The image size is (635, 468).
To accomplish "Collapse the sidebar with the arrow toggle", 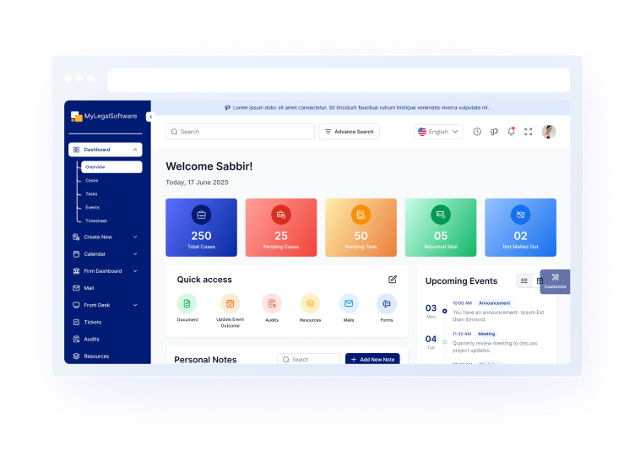I will (149, 117).
